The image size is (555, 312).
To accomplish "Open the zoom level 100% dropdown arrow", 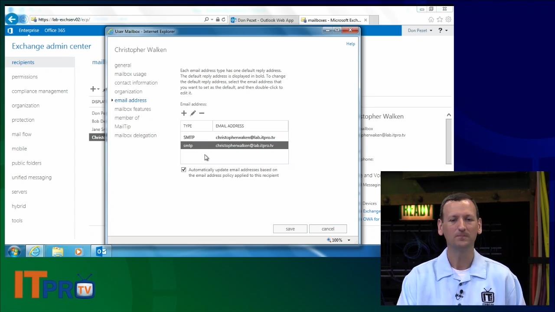I will click(349, 240).
